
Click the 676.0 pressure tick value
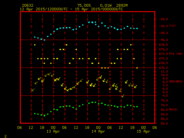pyautogui.click(x=164, y=68)
